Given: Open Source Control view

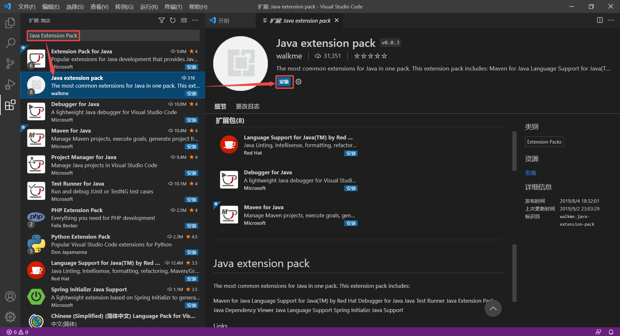Looking at the screenshot, I should [10, 63].
